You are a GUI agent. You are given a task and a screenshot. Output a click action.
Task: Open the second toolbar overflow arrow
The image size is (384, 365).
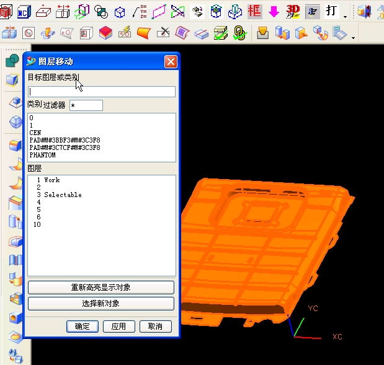(x=353, y=38)
